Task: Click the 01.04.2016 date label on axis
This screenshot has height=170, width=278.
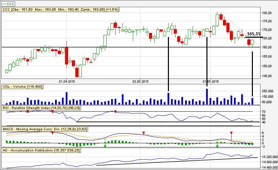Action: point(67,82)
